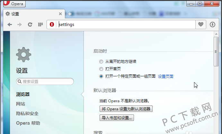
Task: Select 从离开的地方继续 radio option
Action: point(101,62)
